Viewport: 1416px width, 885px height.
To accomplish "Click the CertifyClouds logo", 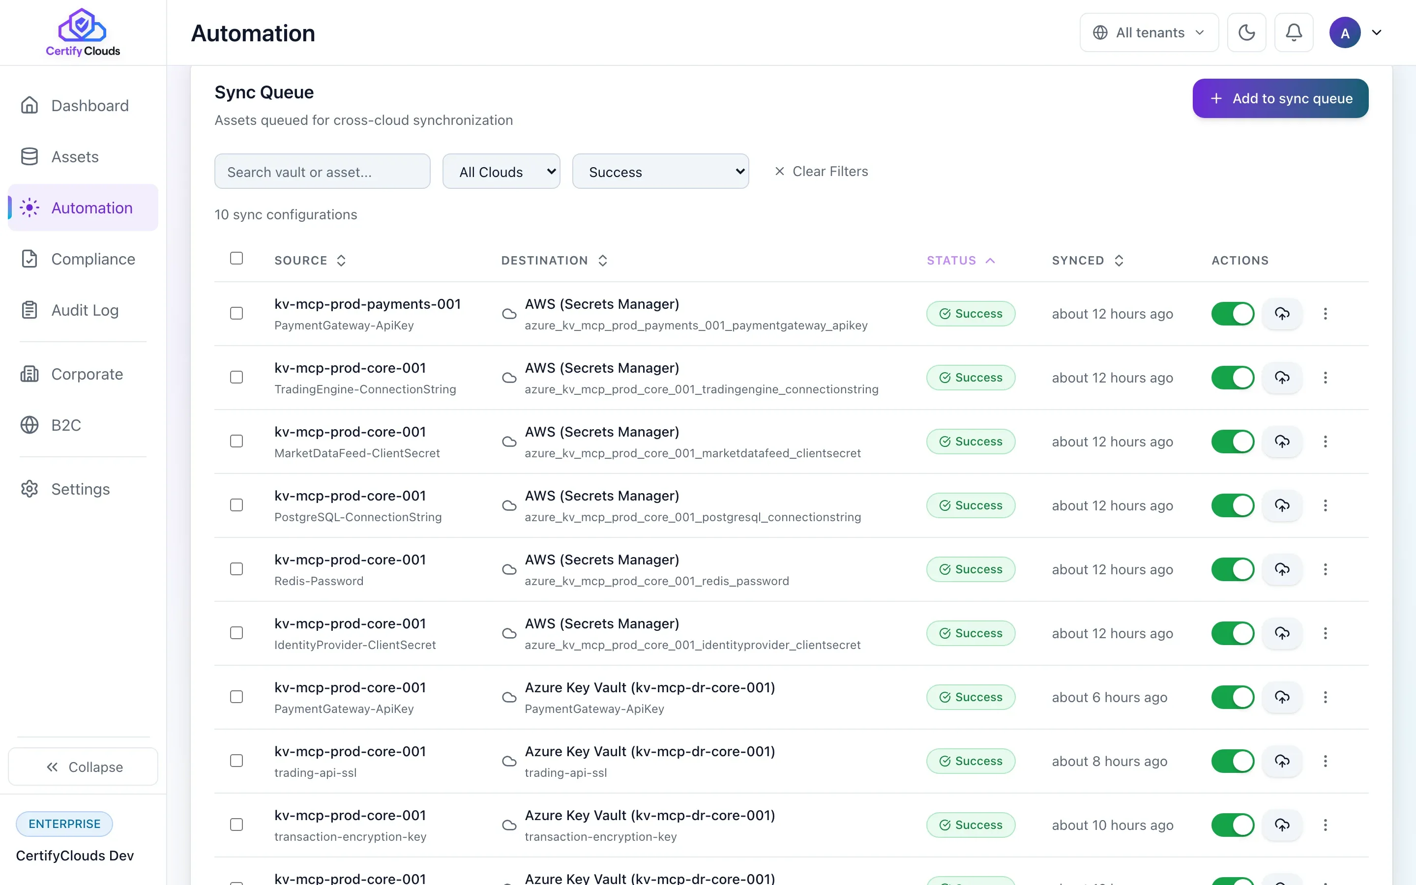I will pyautogui.click(x=83, y=33).
